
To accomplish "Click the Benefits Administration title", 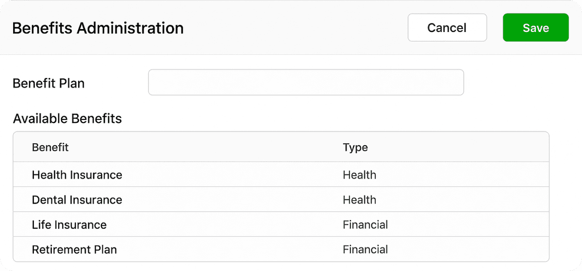I will click(x=98, y=28).
